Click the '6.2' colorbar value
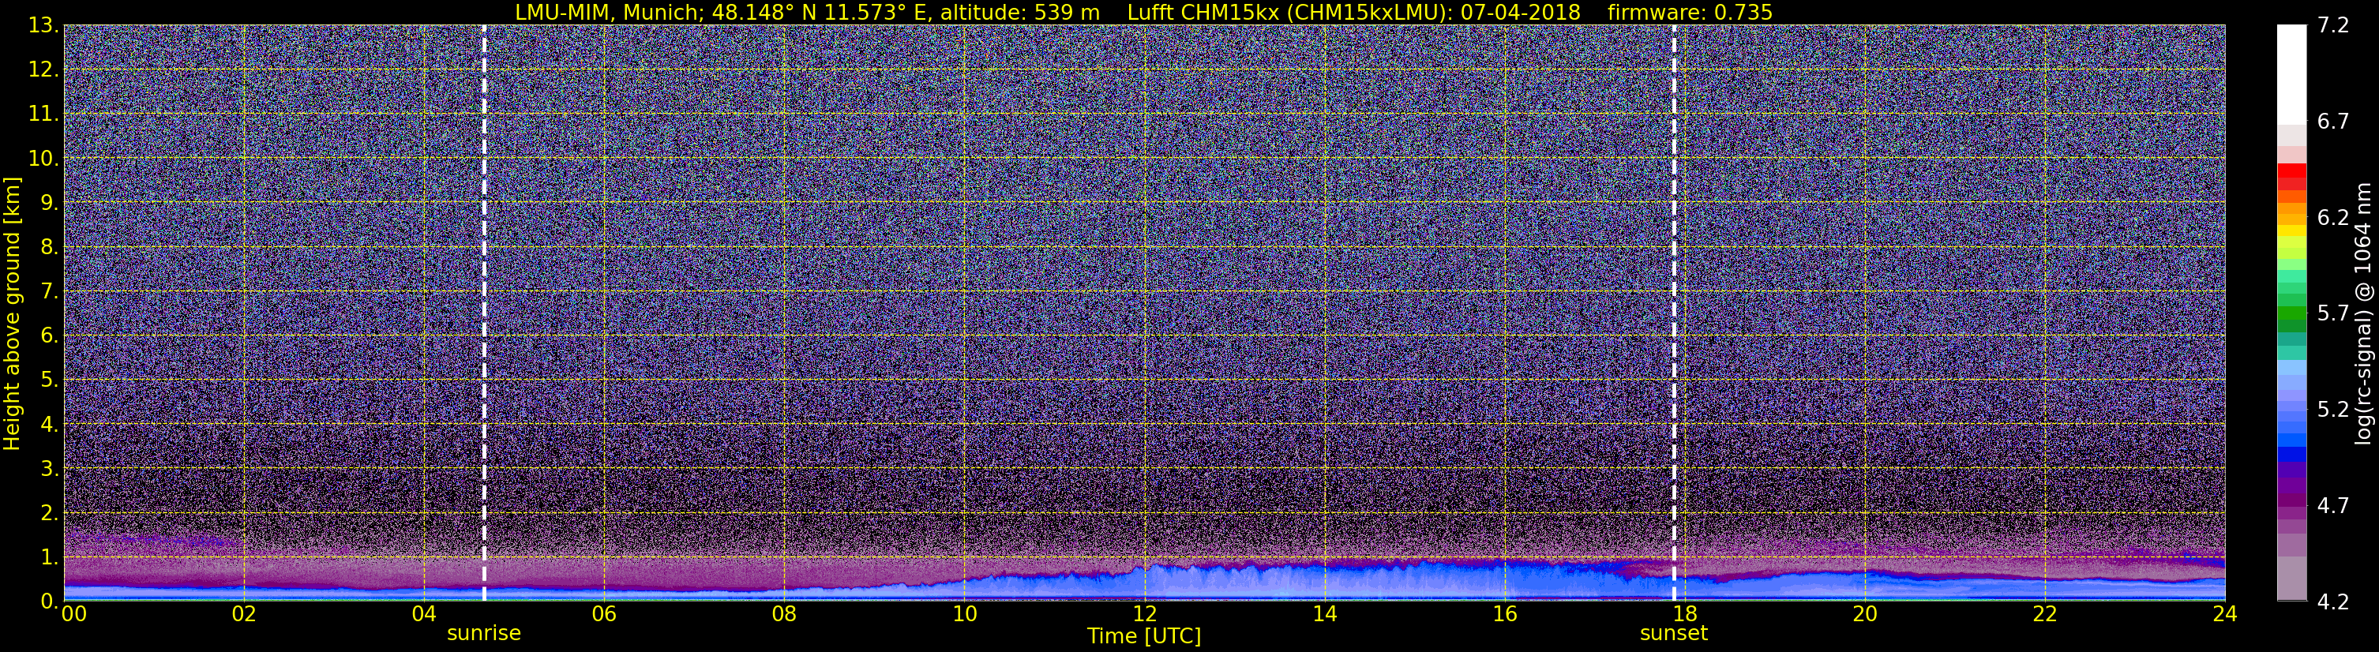The width and height of the screenshot is (2379, 652). 2333,217
